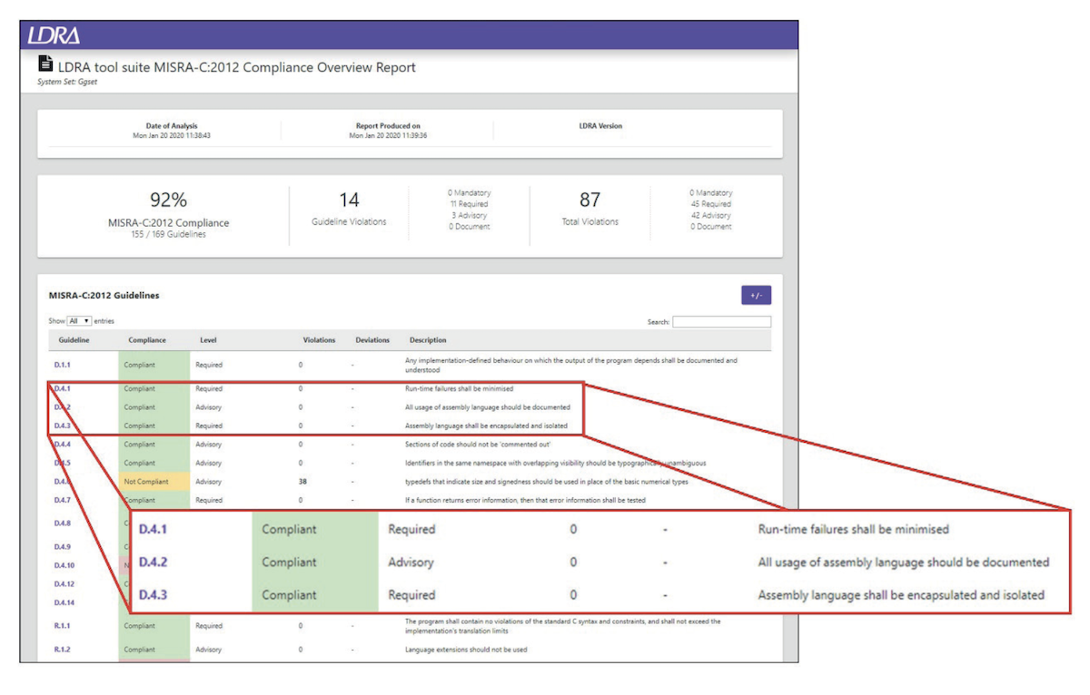Sort the table by Violations column header

(x=319, y=340)
